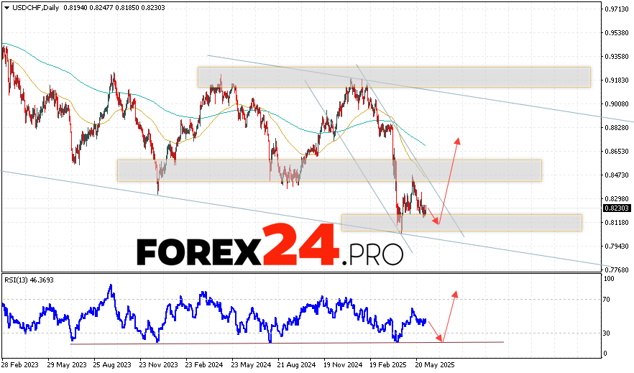This screenshot has height=373, width=634.
Task: Click the RSI 70 level label
Action: coord(607,300)
